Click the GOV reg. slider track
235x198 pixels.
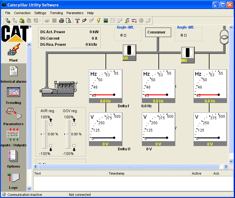67,134
